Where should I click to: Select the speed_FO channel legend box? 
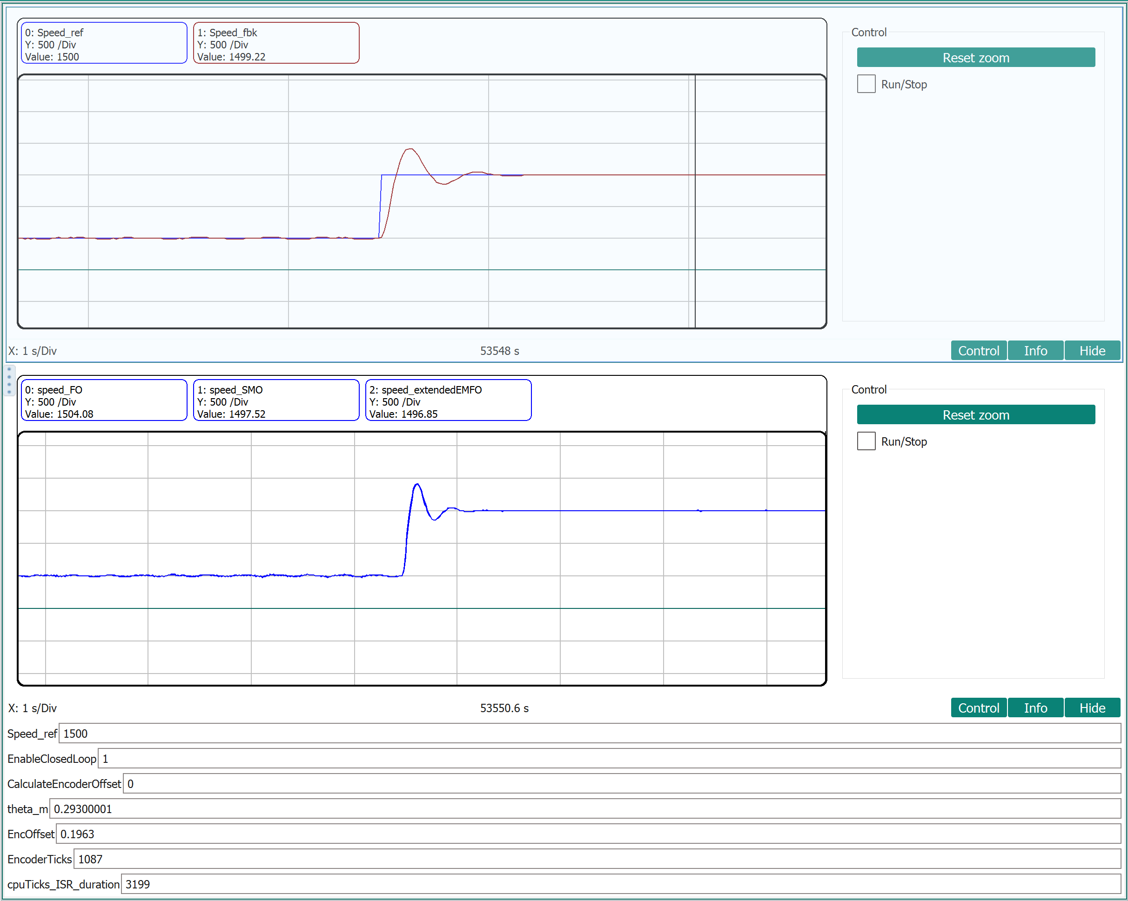[104, 400]
